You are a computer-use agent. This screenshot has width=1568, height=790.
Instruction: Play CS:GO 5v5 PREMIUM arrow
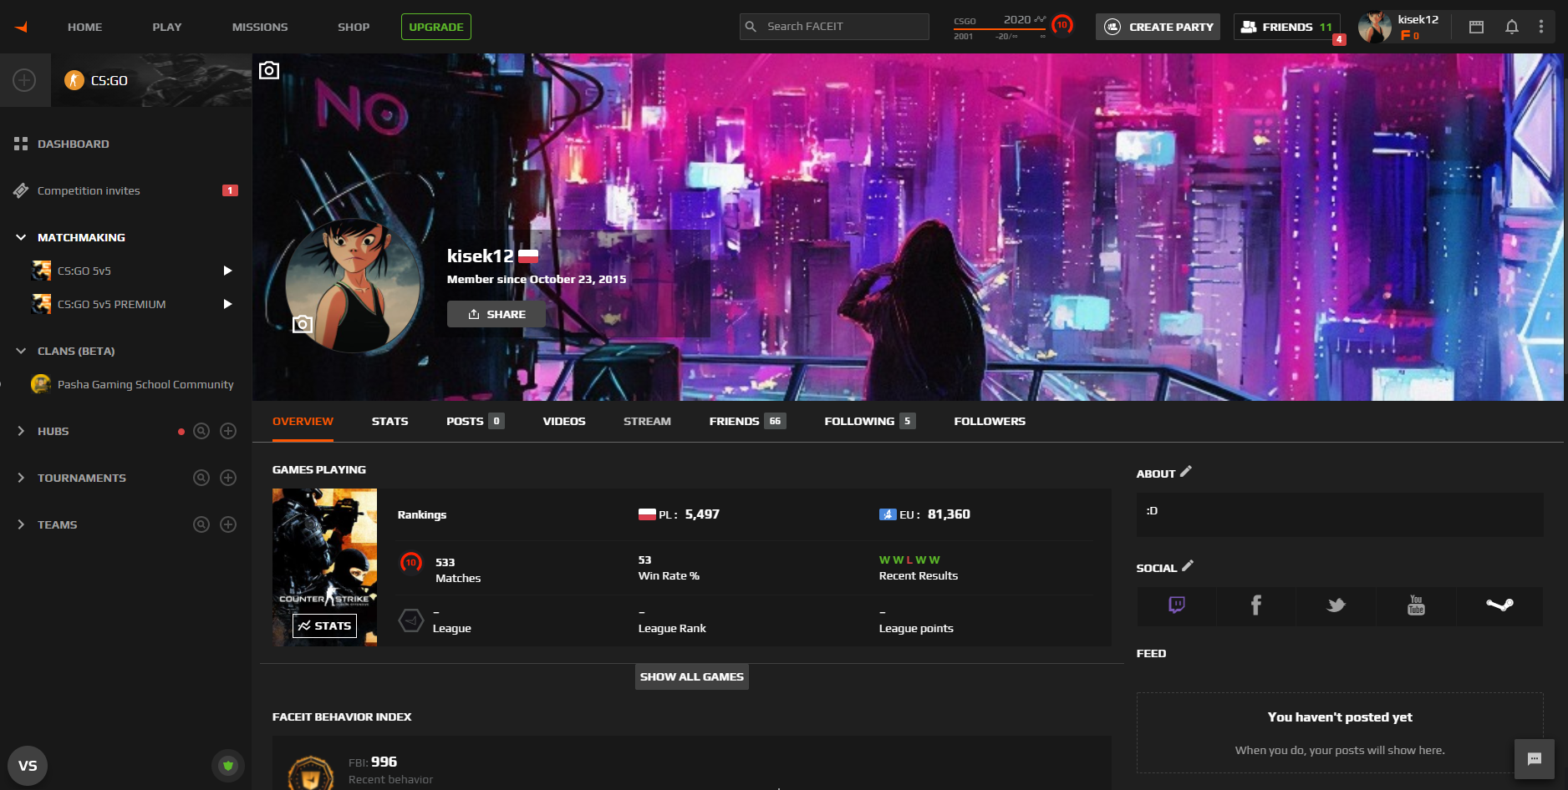[x=227, y=304]
